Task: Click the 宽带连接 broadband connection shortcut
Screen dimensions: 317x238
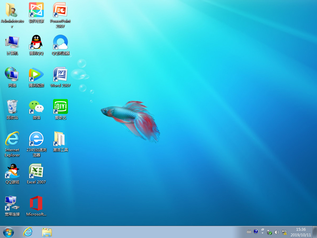Action: point(12,203)
